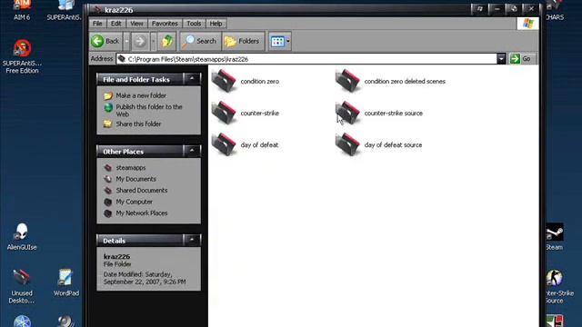Select the counter-strike folder icon
This screenshot has height=327, width=582.
(224, 113)
